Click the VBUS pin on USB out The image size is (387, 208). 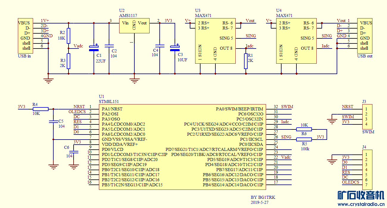click(366, 23)
